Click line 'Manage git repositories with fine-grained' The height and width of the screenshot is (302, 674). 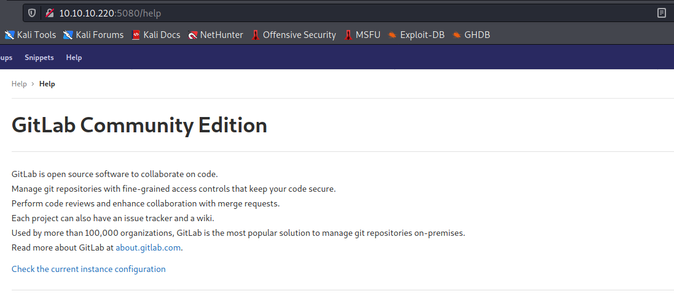pos(174,189)
